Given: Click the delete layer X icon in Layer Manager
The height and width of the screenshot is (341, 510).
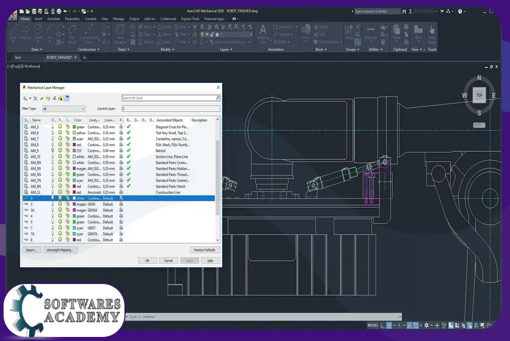Looking at the screenshot, I should pos(36,98).
